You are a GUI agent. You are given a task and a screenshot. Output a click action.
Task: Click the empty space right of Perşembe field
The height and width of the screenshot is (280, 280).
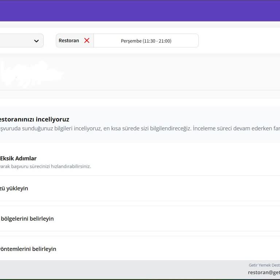tap(237, 41)
